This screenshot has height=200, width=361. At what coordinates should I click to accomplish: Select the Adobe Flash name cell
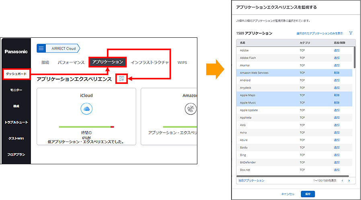[x=248, y=58]
